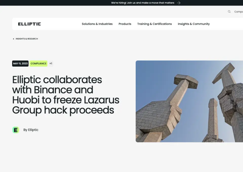Go back to Insights & Research
Viewport: 243px width, 172px height.
(x=27, y=39)
